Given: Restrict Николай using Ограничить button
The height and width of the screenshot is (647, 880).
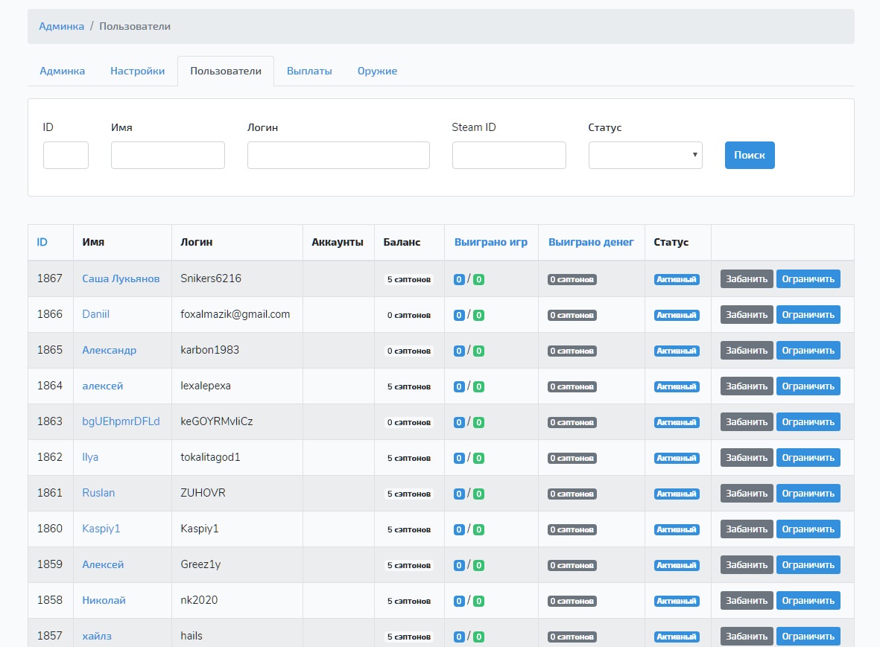Looking at the screenshot, I should point(808,600).
